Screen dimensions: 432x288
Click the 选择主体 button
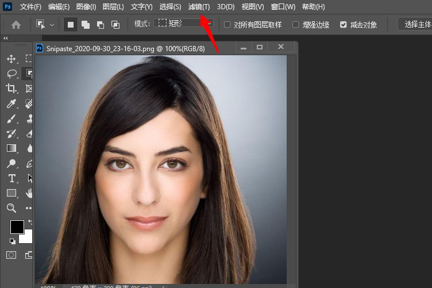point(417,24)
